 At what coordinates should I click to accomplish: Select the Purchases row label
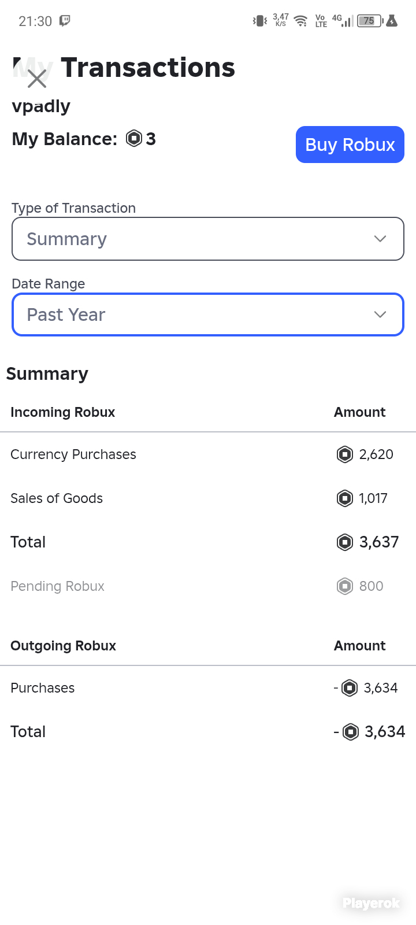(x=43, y=688)
